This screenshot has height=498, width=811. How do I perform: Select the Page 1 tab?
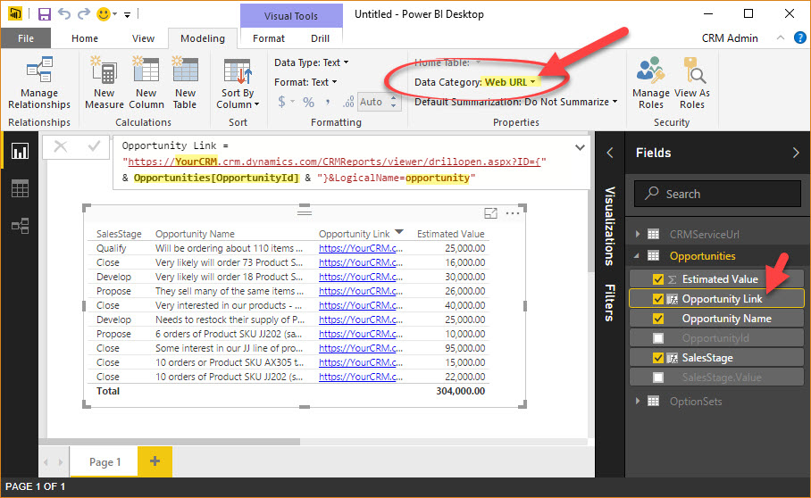105,461
